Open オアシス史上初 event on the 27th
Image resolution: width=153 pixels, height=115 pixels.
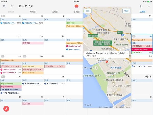tap(33, 84)
